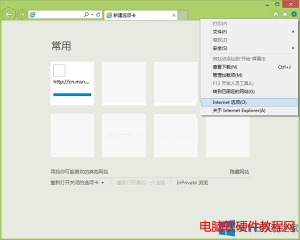The height and width of the screenshot is (240, 300).
Task: Click the InPrivate 浏览 link
Action: (x=192, y=183)
